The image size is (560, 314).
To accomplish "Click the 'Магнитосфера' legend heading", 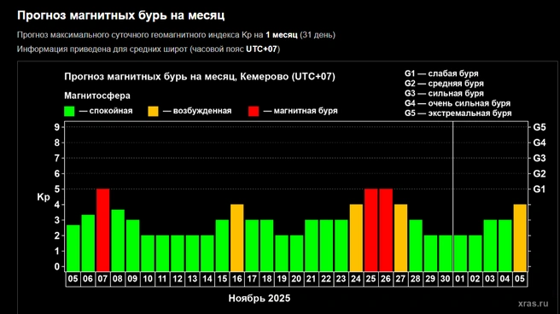I will coord(97,96).
